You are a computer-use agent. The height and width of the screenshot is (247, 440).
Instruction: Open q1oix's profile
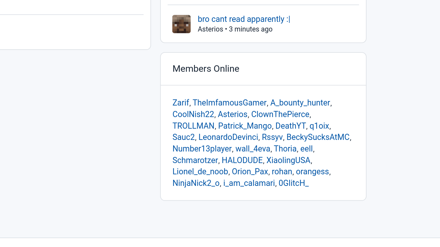click(x=319, y=126)
